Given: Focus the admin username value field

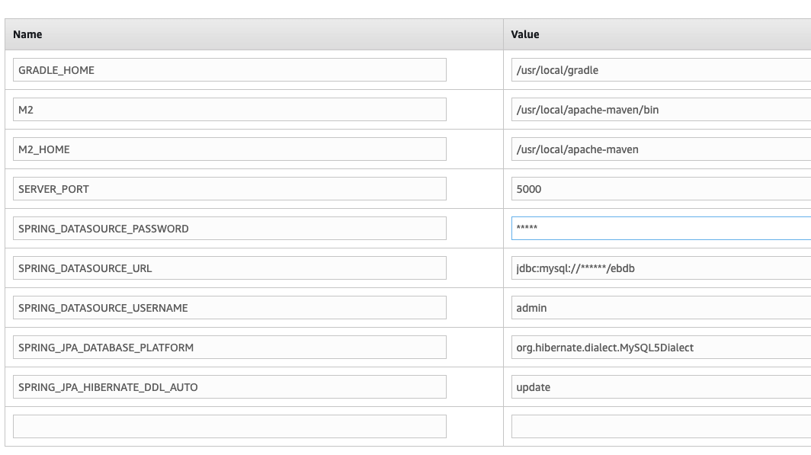Looking at the screenshot, I should click(660, 308).
